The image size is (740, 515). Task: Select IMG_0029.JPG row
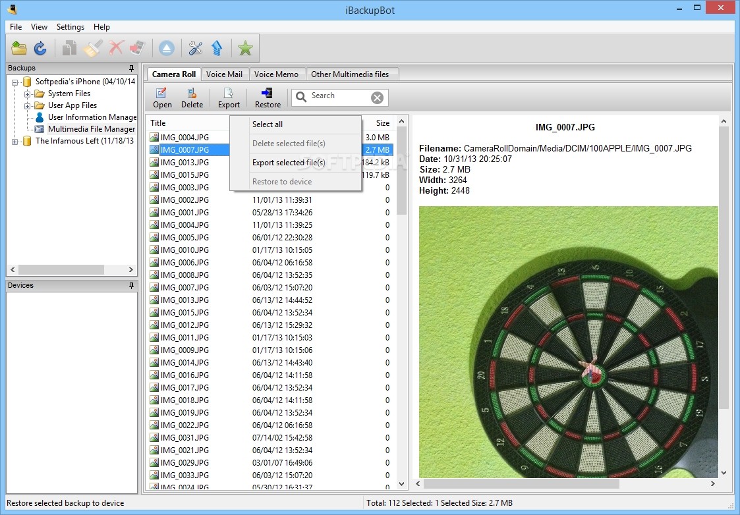(270, 463)
